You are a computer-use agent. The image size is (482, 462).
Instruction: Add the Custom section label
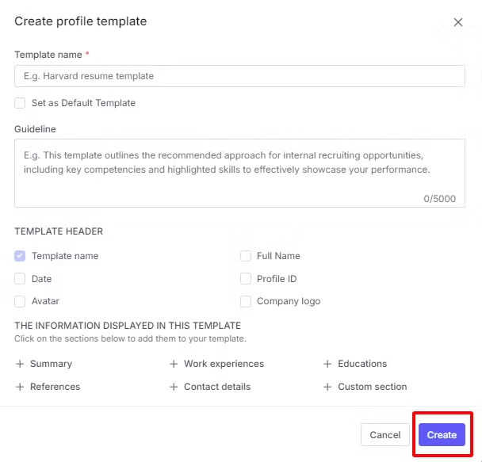point(372,387)
